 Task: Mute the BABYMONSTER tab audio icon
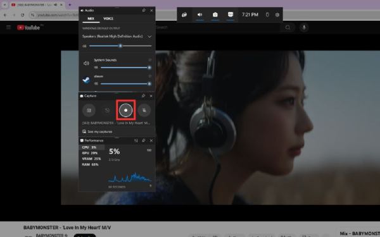tap(56, 4)
